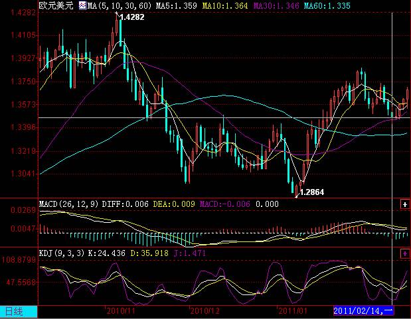Viewport: 411px width, 319px height.
Task: Click the 1.4282 high price marker
Action: [x=132, y=17]
